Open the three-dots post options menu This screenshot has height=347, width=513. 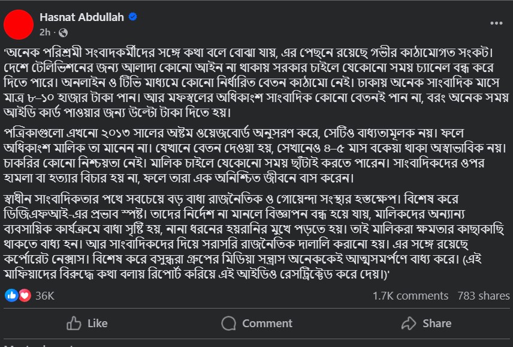click(496, 23)
